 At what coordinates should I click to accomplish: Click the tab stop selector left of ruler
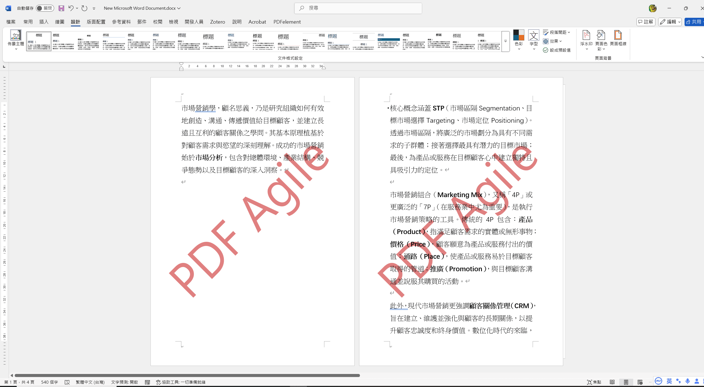coord(4,67)
